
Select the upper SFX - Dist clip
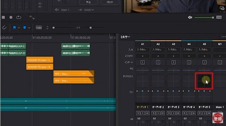point(74,74)
